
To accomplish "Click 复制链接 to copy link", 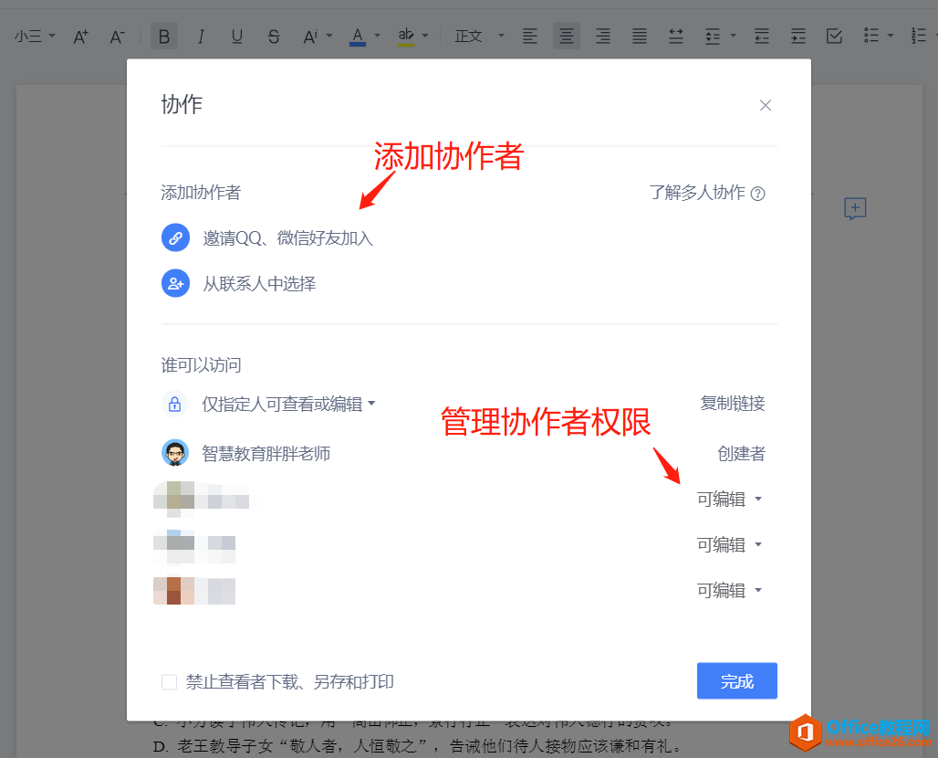I will (733, 404).
